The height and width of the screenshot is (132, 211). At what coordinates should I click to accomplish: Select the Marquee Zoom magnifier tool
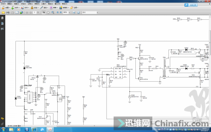point(53,13)
